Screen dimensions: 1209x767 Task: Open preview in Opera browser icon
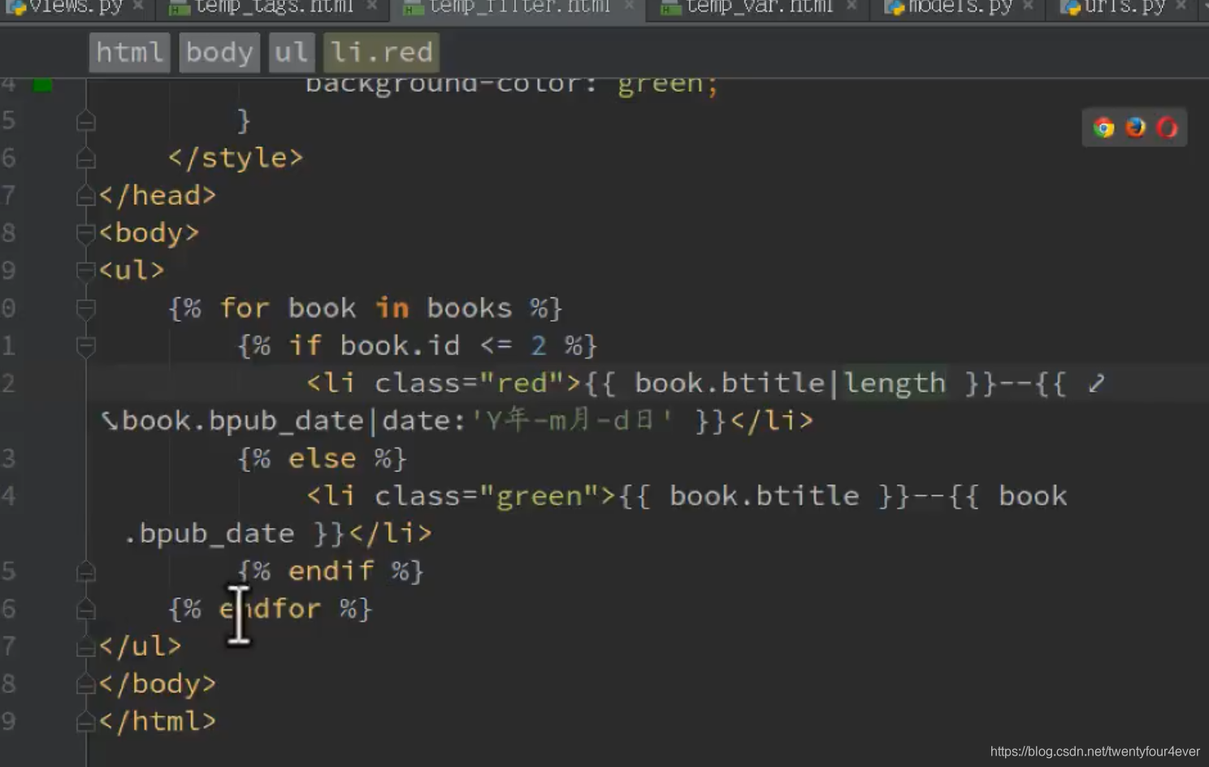coord(1167,128)
